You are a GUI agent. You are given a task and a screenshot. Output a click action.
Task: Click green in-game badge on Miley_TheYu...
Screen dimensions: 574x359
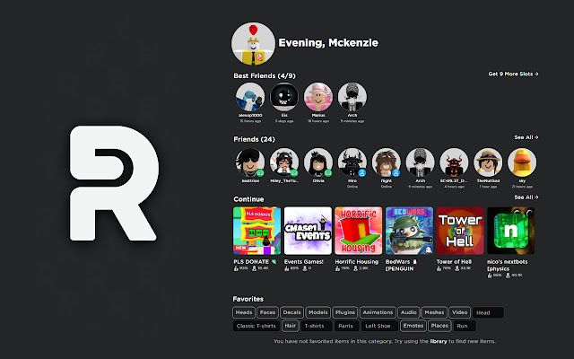click(294, 172)
